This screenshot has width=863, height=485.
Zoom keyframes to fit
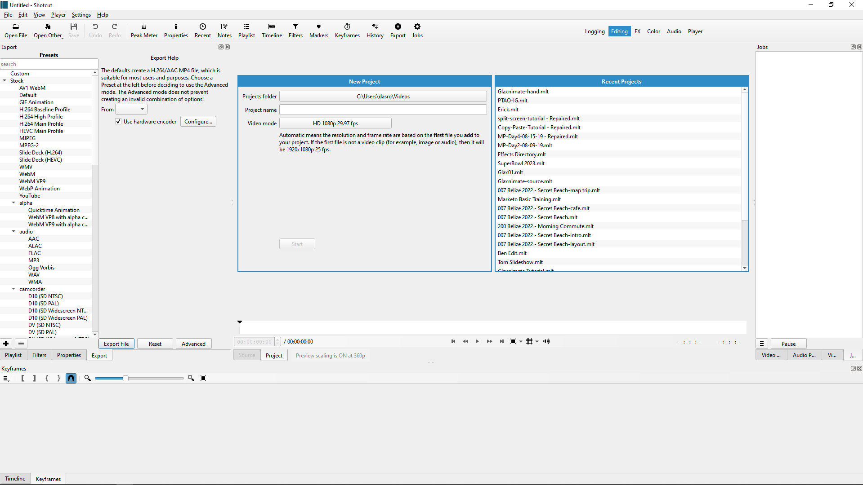[x=203, y=378]
